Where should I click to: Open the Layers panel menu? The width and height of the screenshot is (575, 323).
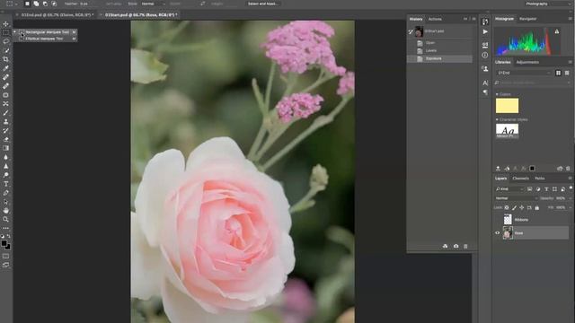(571, 179)
